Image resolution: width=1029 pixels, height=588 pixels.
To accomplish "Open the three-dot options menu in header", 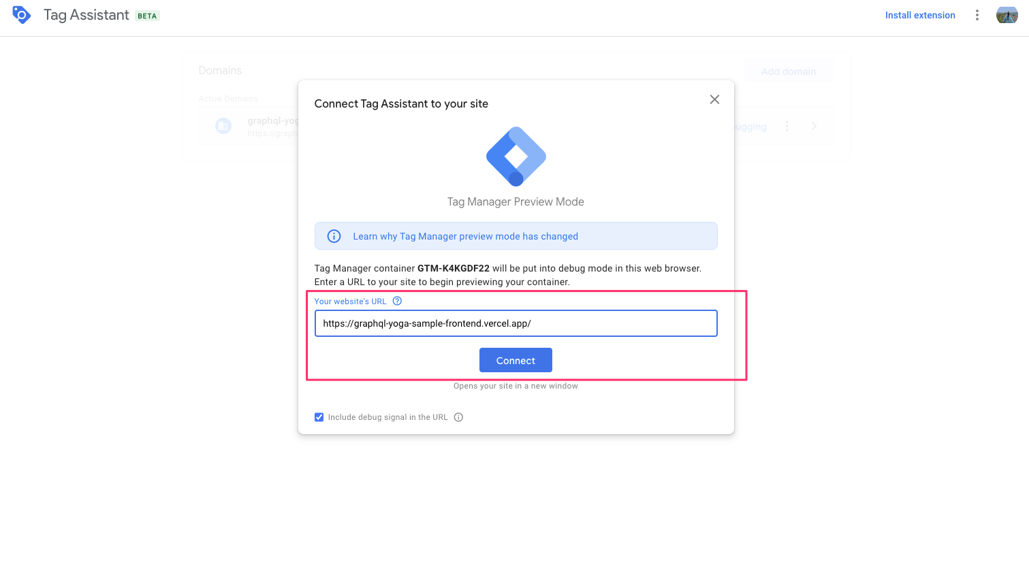I will click(977, 15).
